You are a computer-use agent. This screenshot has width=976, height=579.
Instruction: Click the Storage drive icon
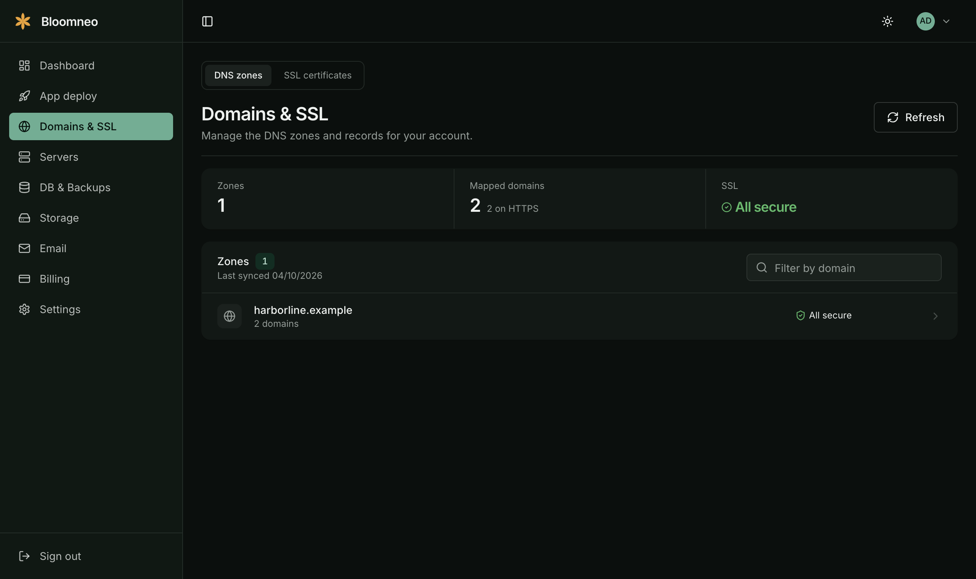(24, 218)
